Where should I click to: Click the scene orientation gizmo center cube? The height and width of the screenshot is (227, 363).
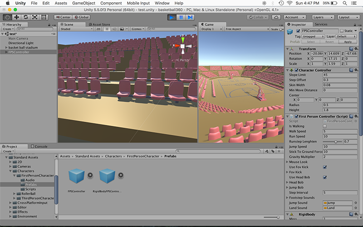coord(183,46)
